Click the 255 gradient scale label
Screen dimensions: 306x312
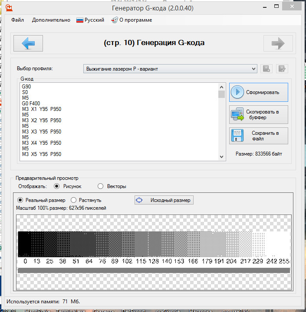click(284, 261)
